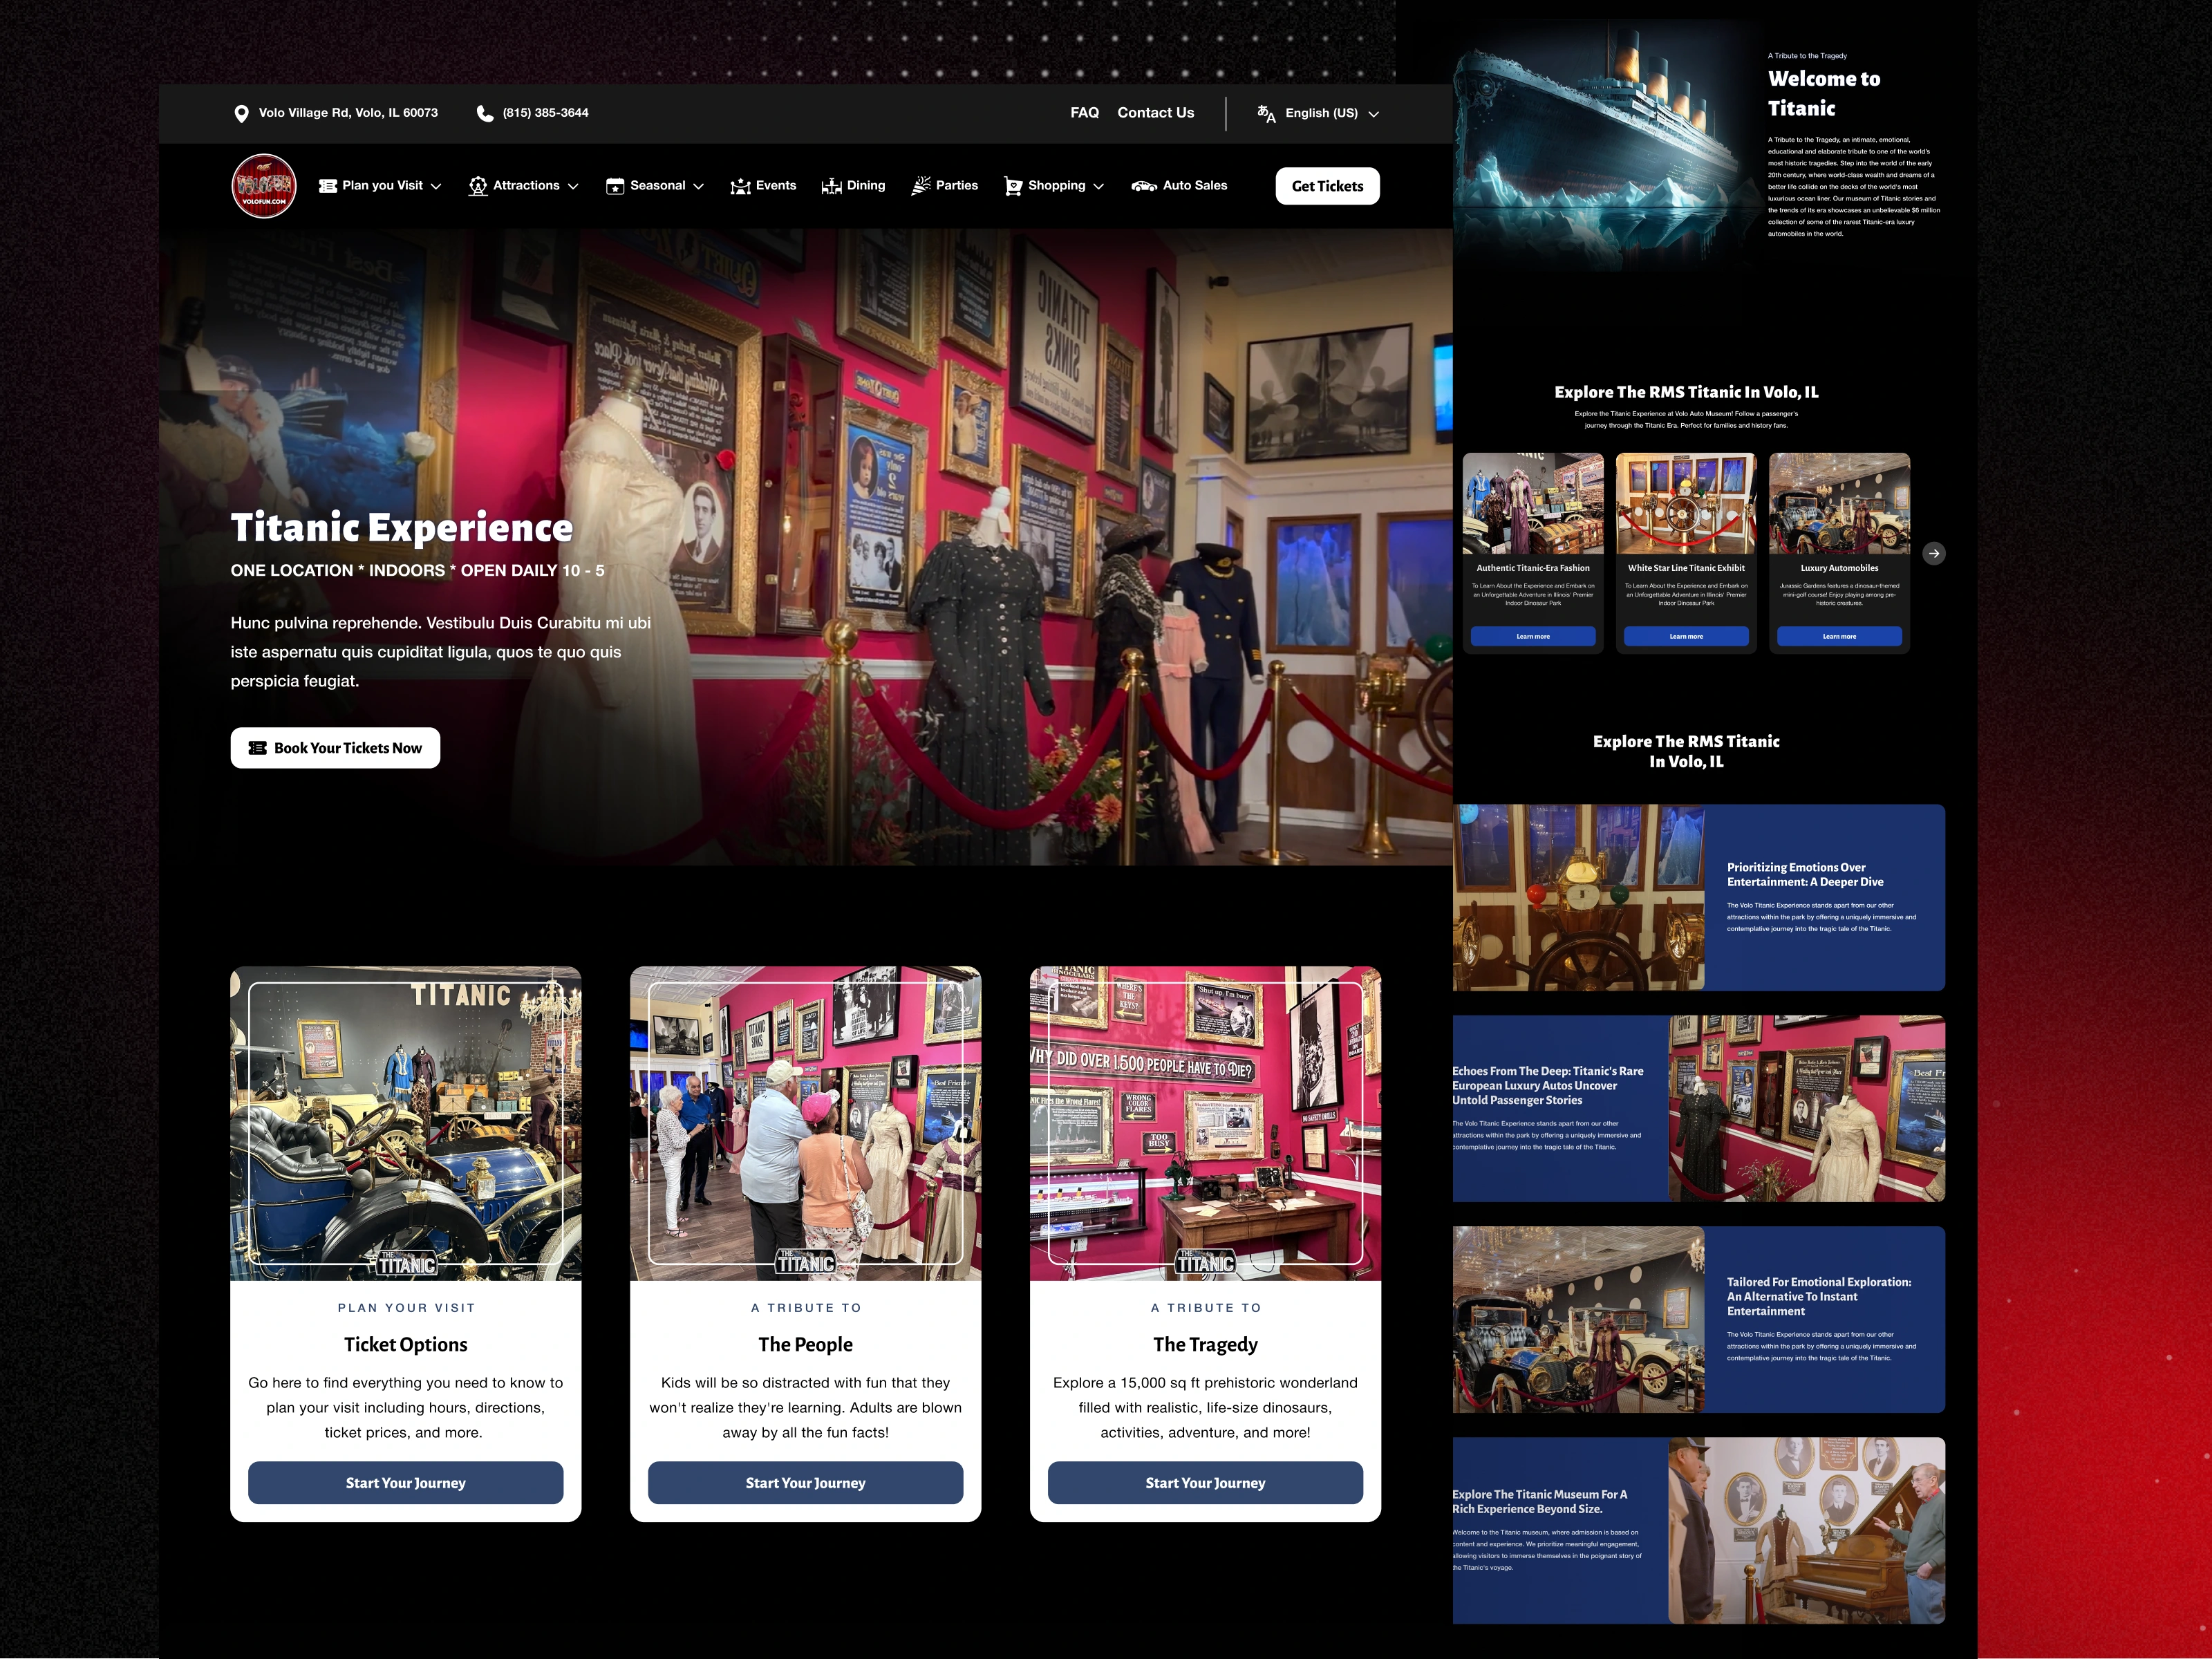
Task: Click the language translate icon
Action: tap(1266, 113)
